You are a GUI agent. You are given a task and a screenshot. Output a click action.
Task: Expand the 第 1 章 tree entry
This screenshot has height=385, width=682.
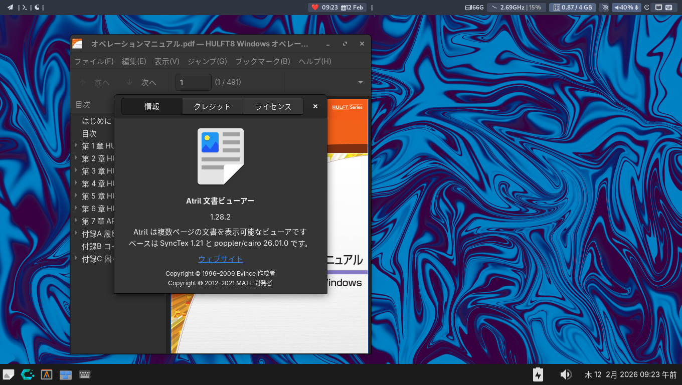76,146
